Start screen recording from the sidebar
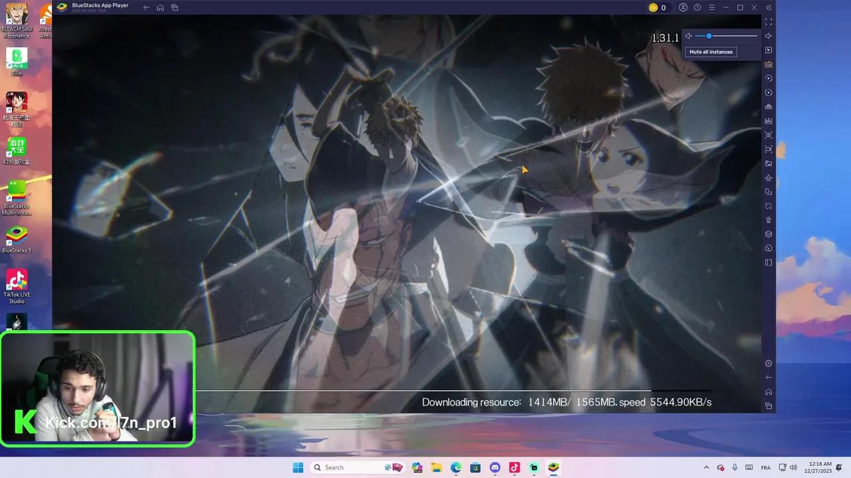851x478 pixels. pos(769,149)
